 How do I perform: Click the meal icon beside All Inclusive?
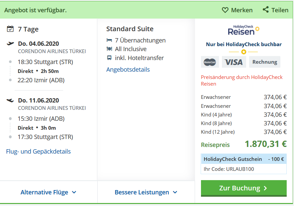tap(109, 49)
